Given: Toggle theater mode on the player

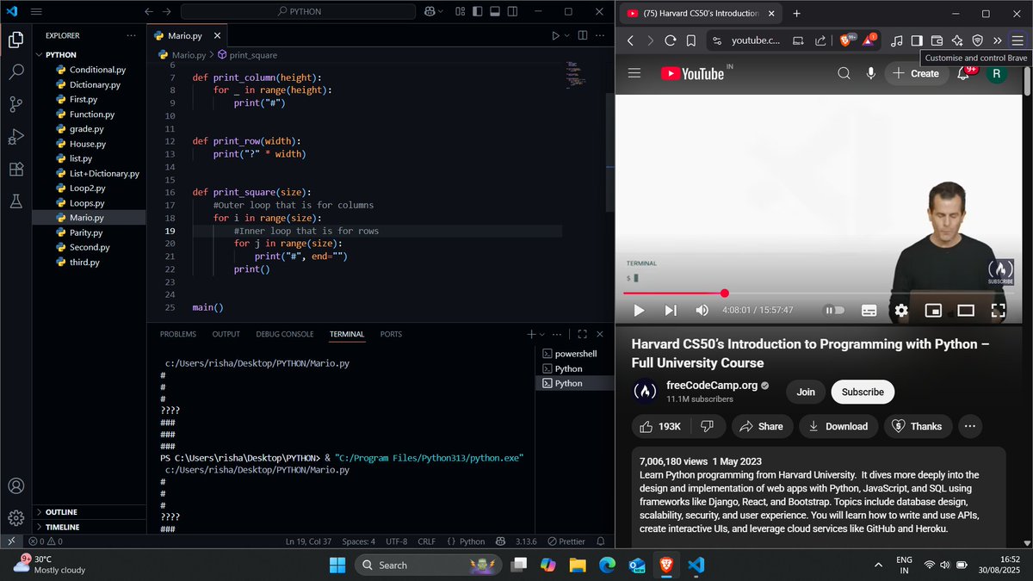Looking at the screenshot, I should coord(966,310).
